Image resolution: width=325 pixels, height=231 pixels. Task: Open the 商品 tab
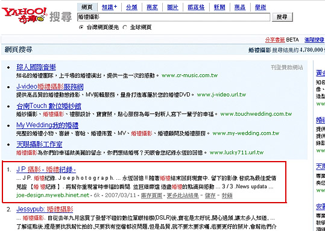(240, 7)
